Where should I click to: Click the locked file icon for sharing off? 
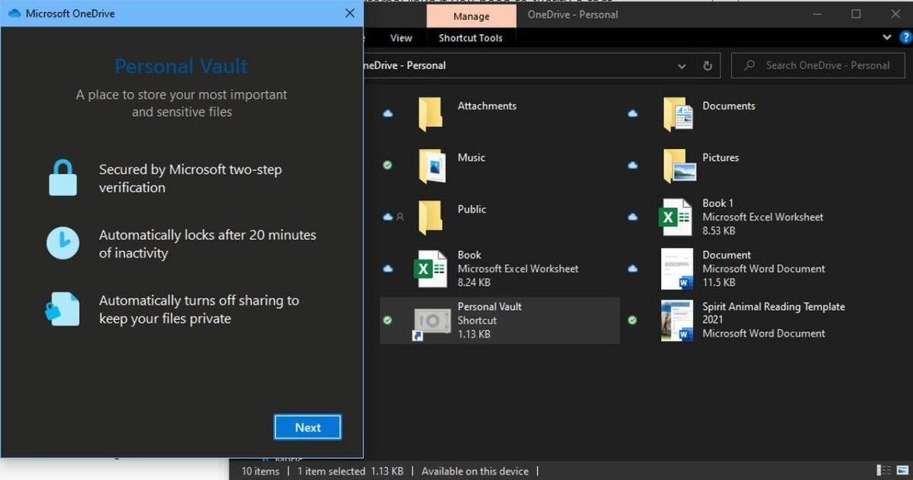pyautogui.click(x=62, y=309)
